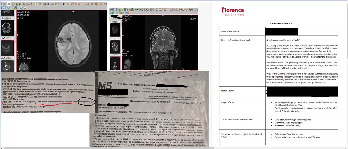
Task: Click the 'Name of the patient' row label
Action: click(230, 32)
